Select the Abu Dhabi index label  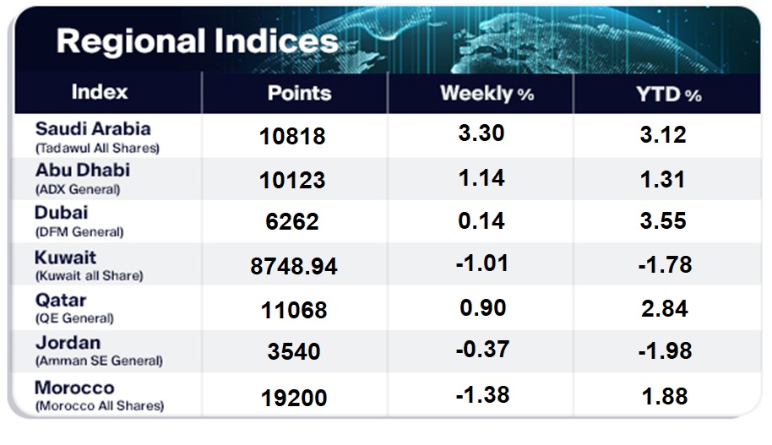pos(82,170)
